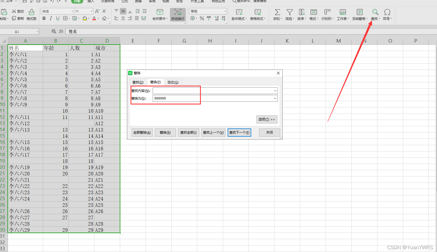Viewport: 437px width, 252px height.
Task: Expand the Find what (查找内容) dropdown arrow
Action: [x=275, y=91]
